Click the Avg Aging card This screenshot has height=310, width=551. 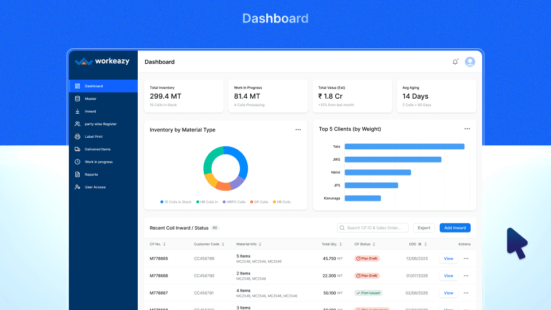pos(436,96)
